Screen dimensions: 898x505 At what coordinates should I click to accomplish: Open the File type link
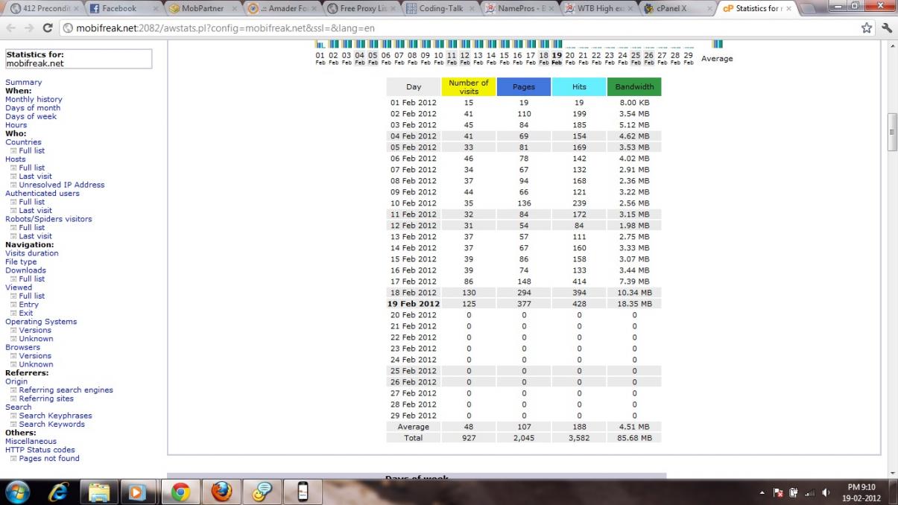21,262
